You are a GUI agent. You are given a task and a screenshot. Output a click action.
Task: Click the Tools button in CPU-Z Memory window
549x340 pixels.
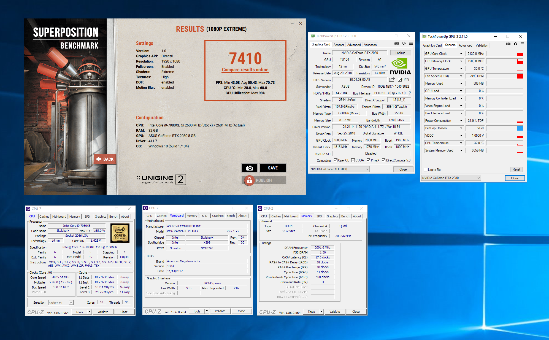coord(311,312)
